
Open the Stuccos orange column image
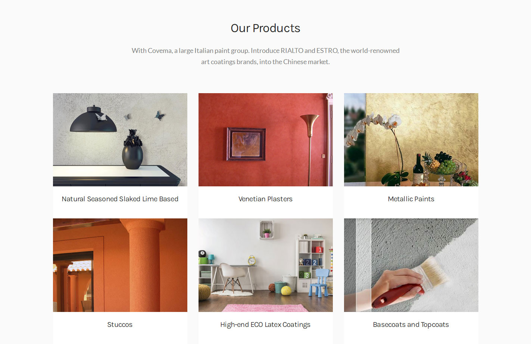click(x=120, y=265)
